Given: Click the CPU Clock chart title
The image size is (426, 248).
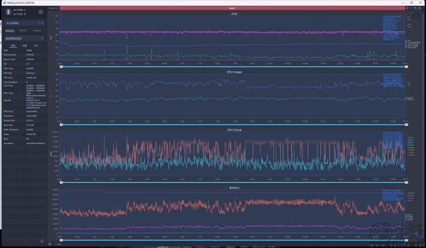Looking at the screenshot, I should pos(234,130).
